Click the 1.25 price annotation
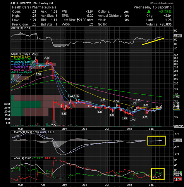The width and height of the screenshot is (184, 187). coord(134,103)
